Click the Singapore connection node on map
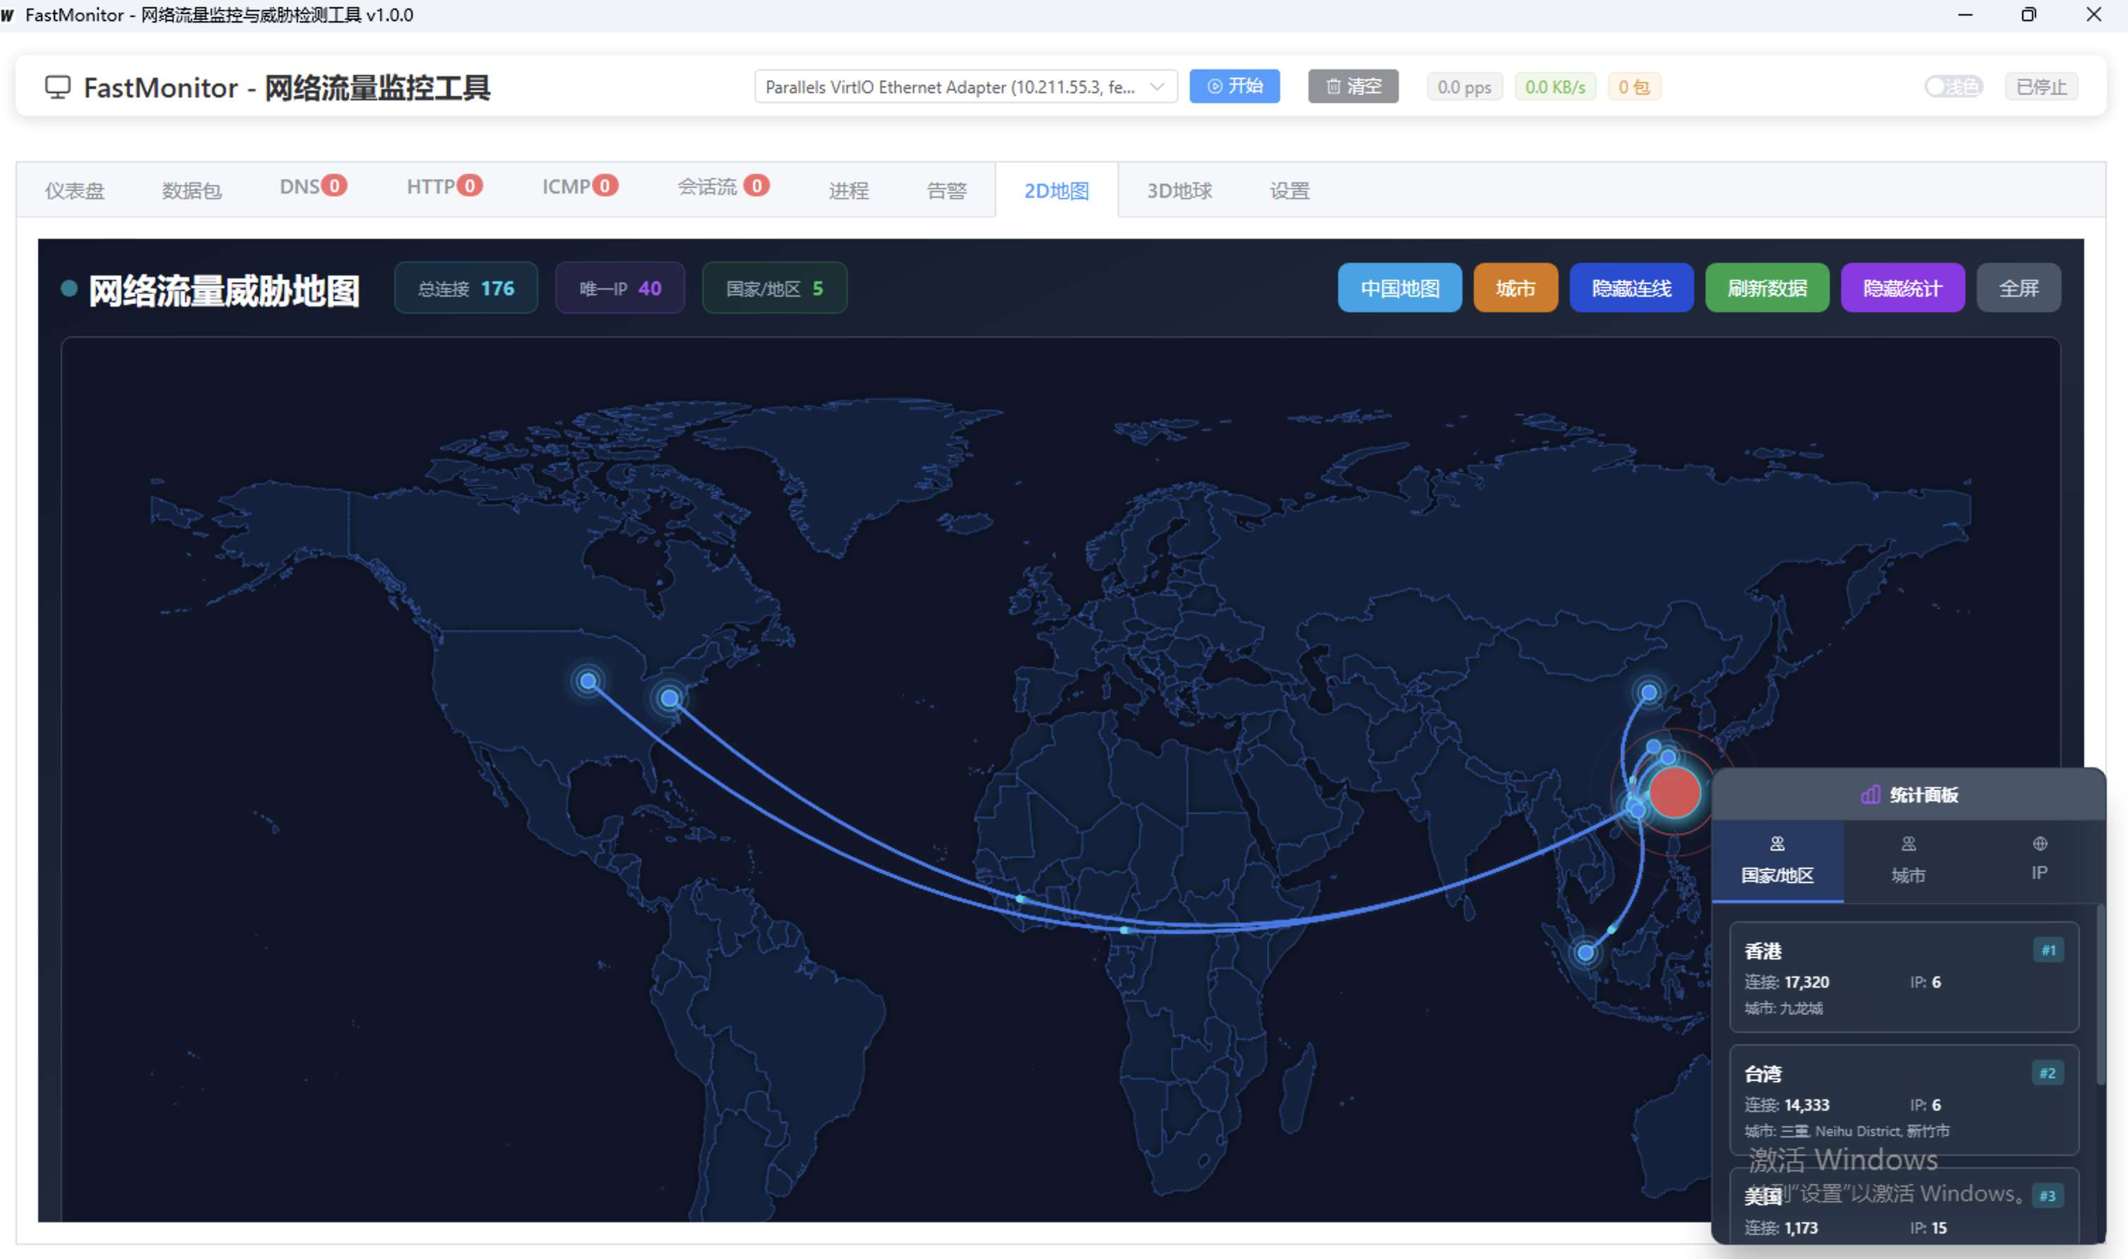This screenshot has width=2128, height=1259. coord(1585,953)
